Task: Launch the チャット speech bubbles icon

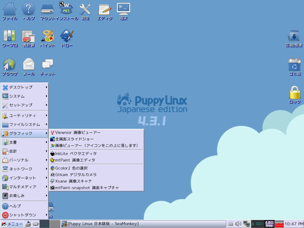Action: click(47, 67)
